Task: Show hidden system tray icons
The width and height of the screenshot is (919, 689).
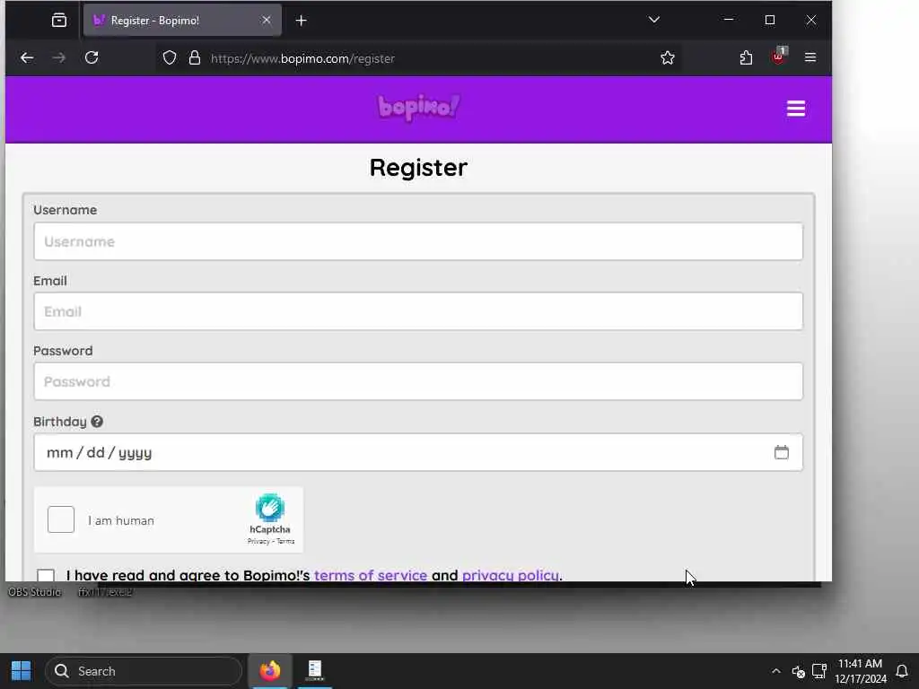Action: (776, 671)
